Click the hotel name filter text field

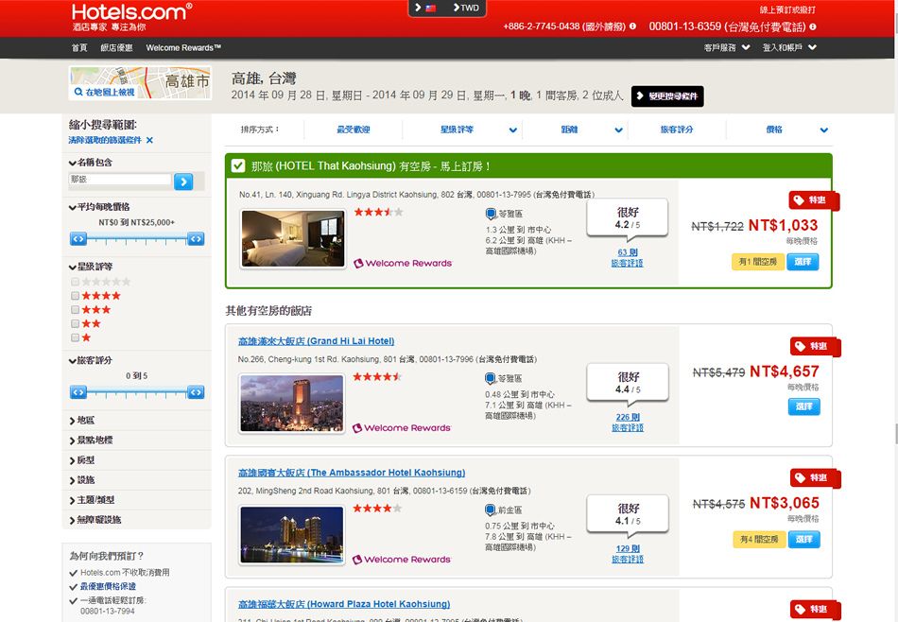(x=120, y=180)
